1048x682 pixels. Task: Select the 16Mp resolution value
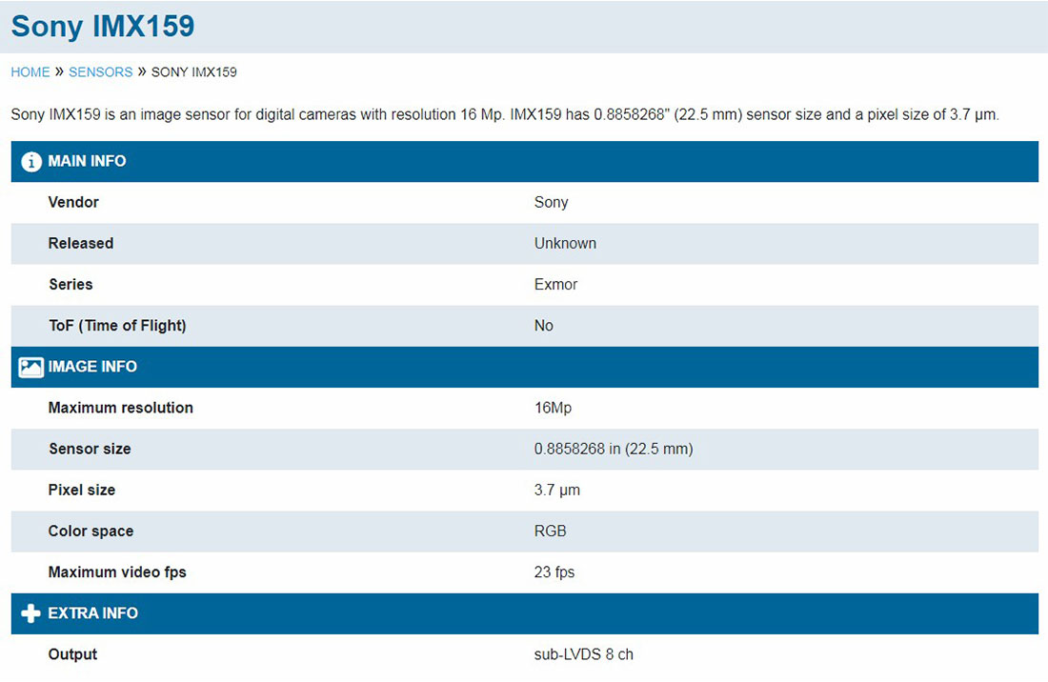(553, 408)
